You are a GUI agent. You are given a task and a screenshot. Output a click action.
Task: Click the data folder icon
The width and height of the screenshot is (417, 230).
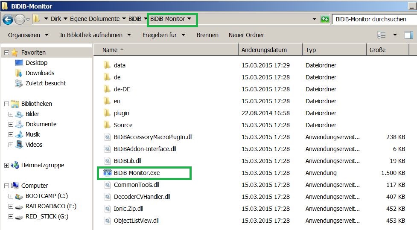tap(107, 65)
